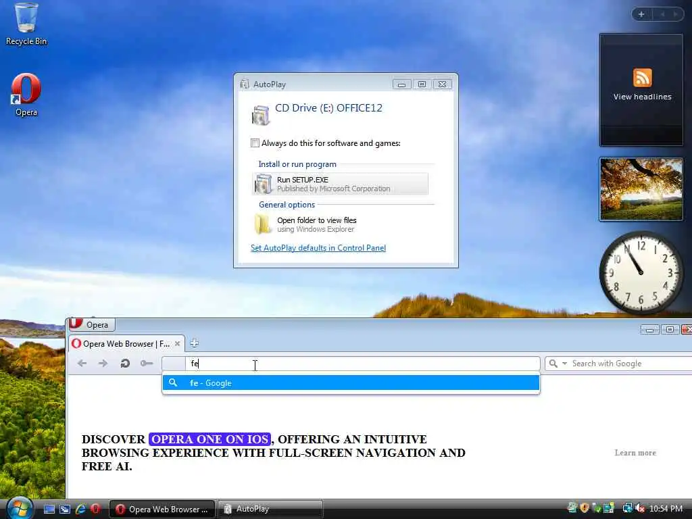The image size is (692, 519).
Task: Open the Windows Security alert shield icon
Action: [x=585, y=508]
